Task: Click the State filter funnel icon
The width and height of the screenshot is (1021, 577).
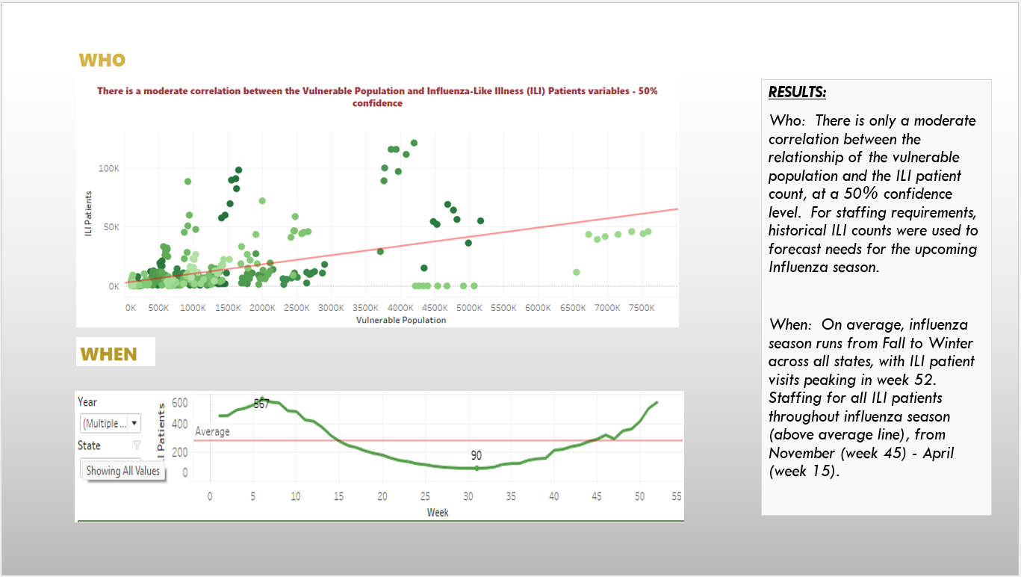Action: pos(137,445)
